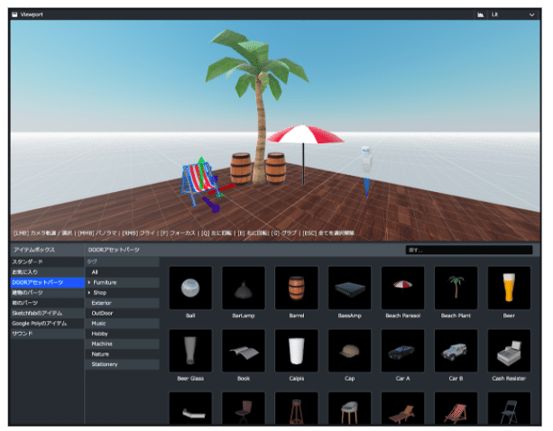Filter by the Exterior tag

(122, 303)
